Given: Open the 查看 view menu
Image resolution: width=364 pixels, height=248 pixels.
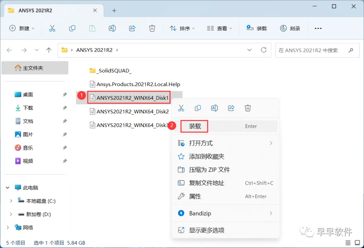Looking at the screenshot, I should (219, 28).
